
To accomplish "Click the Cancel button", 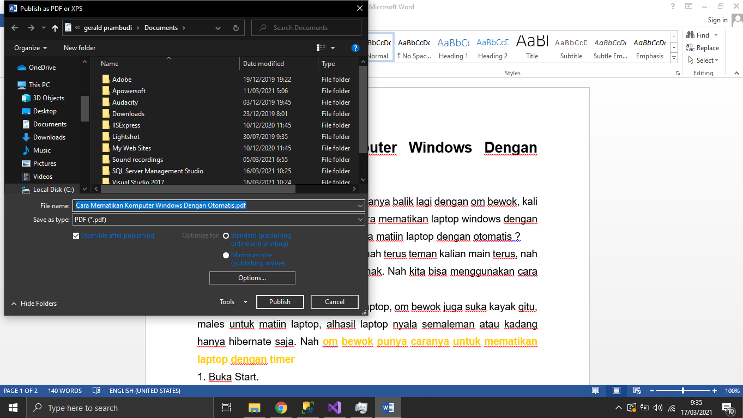I will click(x=335, y=302).
